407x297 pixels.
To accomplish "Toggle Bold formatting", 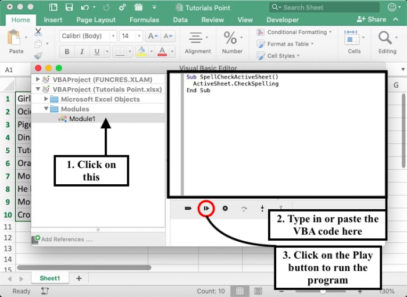I will click(67, 52).
